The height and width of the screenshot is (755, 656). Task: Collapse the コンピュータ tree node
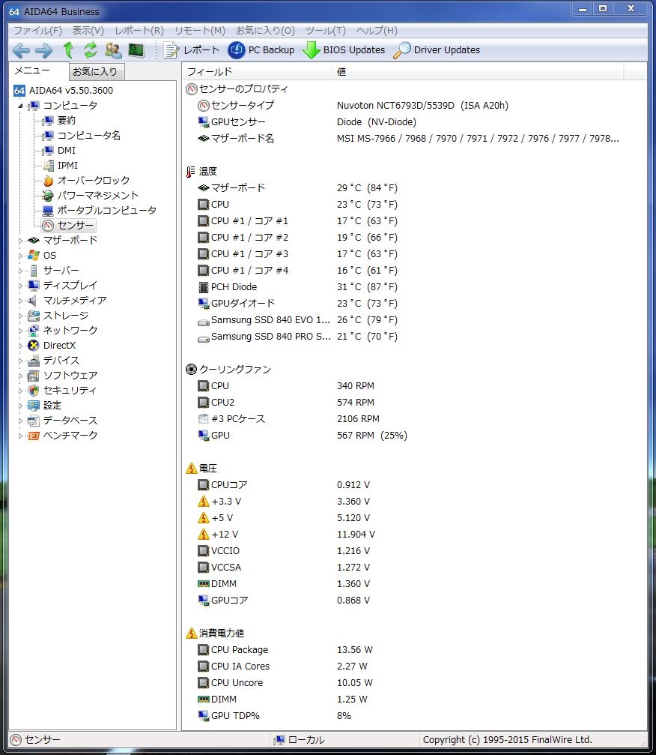point(20,106)
